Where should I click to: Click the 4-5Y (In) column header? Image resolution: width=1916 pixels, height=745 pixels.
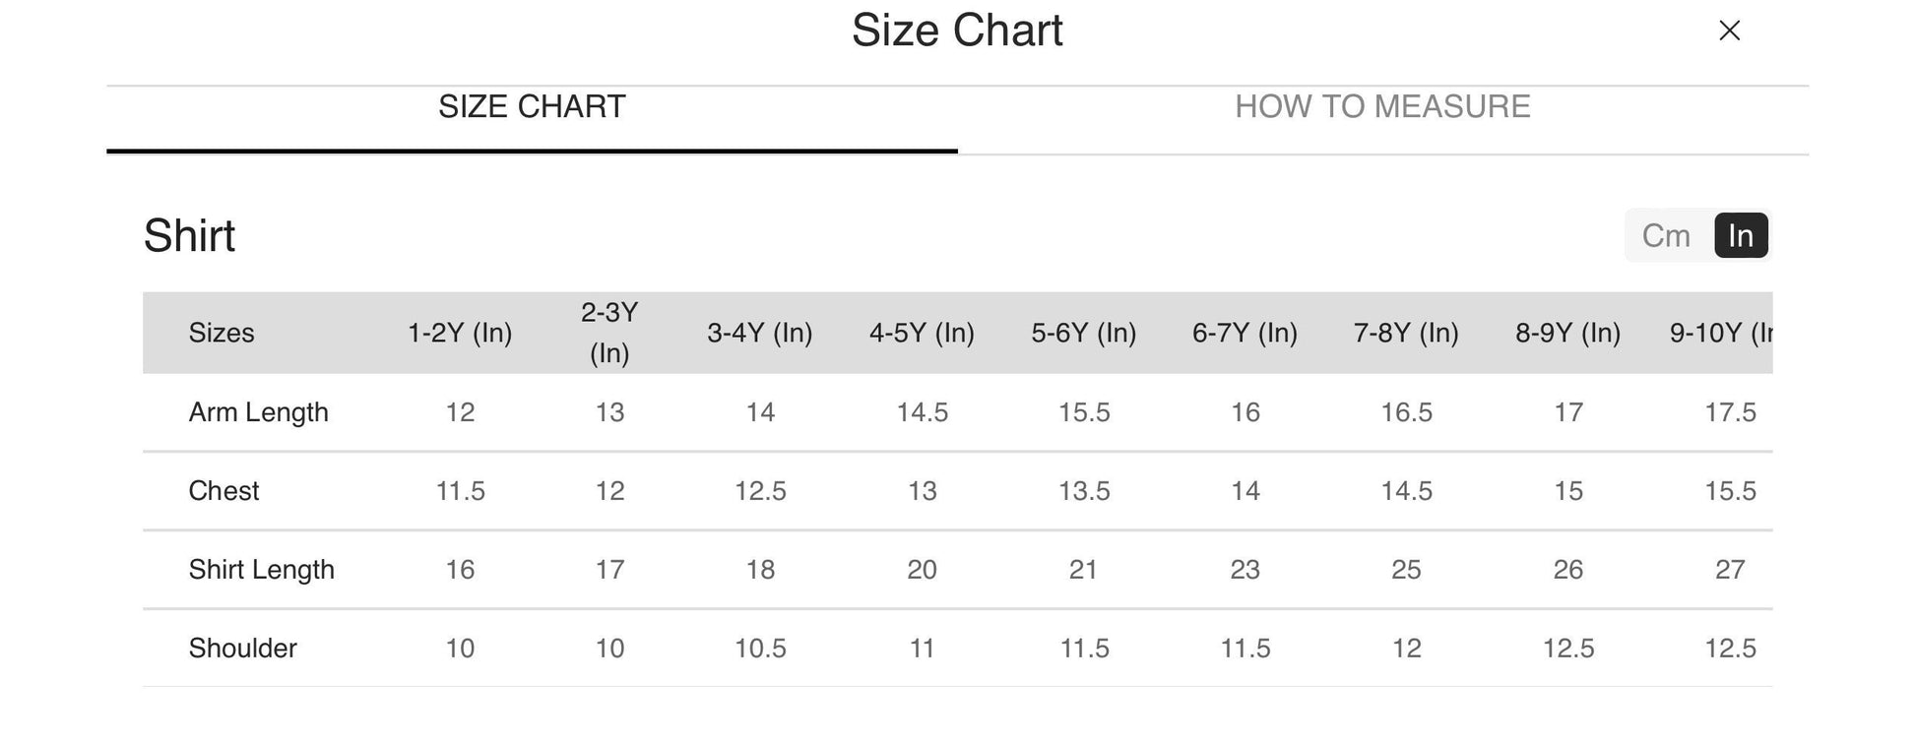[922, 333]
